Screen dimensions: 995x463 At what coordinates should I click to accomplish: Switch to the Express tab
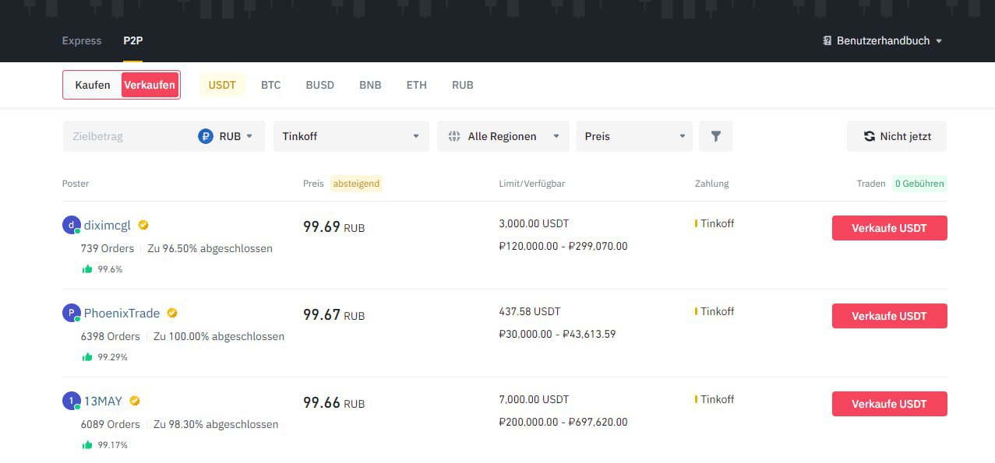82,40
